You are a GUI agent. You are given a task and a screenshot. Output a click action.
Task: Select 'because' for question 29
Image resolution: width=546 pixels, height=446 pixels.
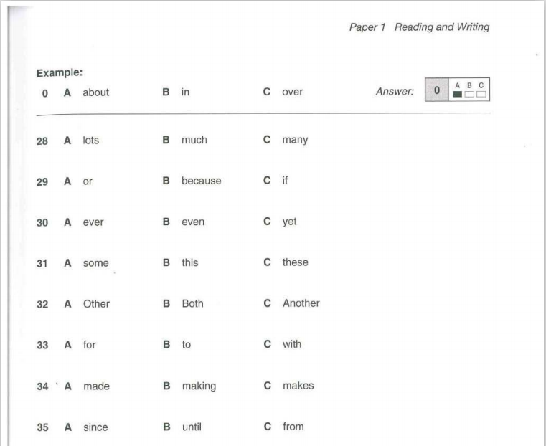click(x=202, y=181)
